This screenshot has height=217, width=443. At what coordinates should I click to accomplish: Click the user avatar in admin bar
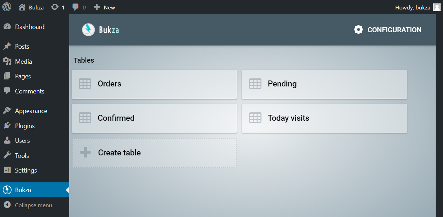437,7
